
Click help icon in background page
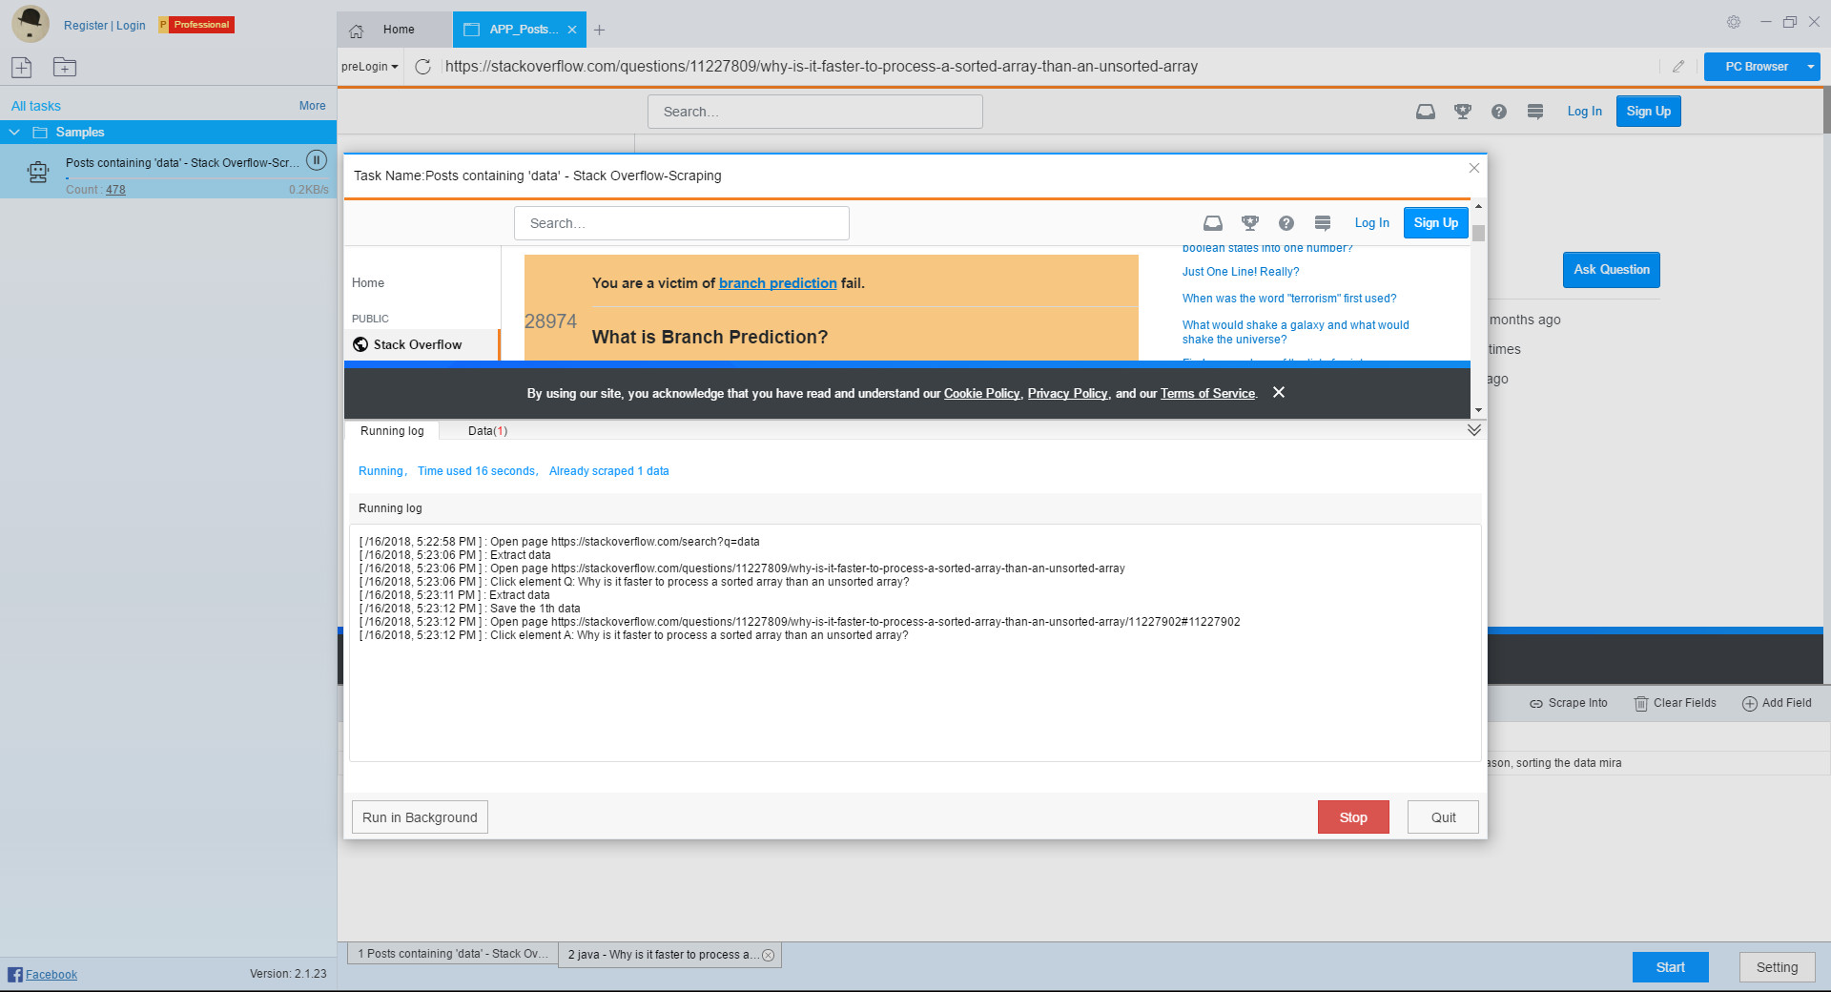tap(1499, 112)
